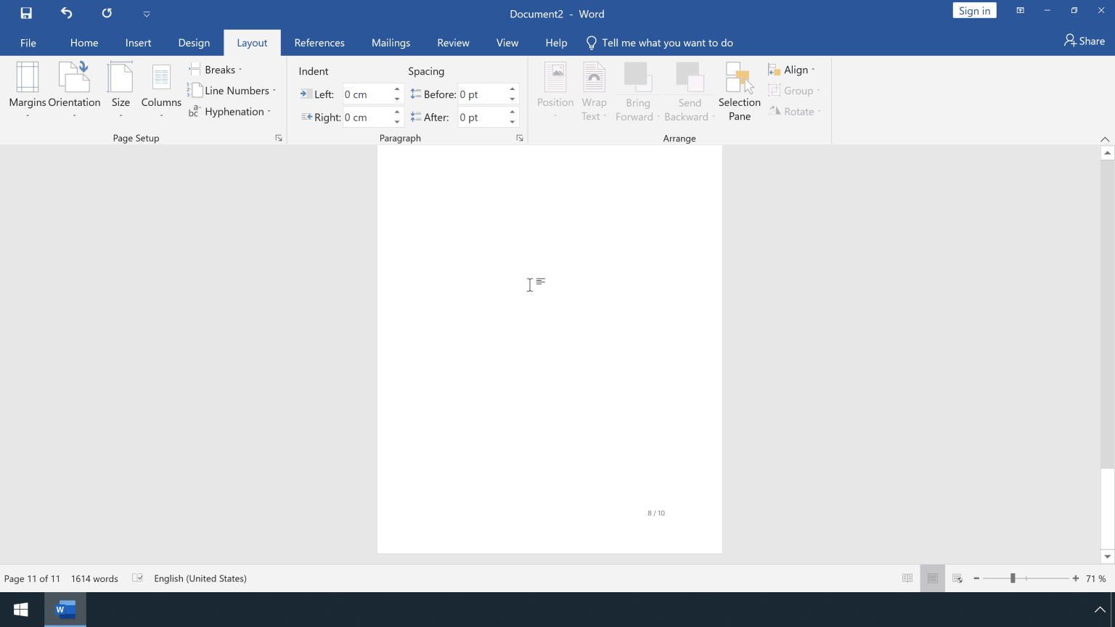Collapse the ribbon with the chevron arrow
Viewport: 1115px width, 627px height.
1104,139
